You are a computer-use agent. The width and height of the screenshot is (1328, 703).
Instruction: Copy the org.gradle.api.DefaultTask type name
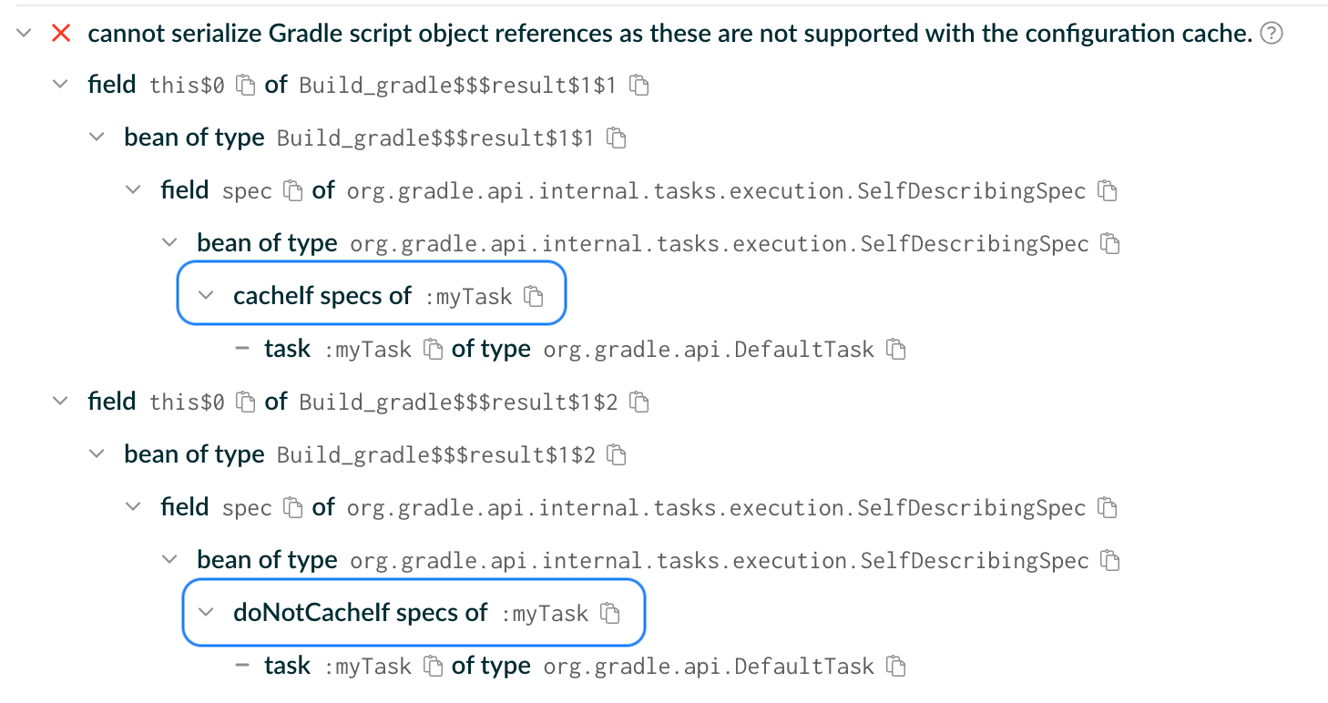coord(896,349)
